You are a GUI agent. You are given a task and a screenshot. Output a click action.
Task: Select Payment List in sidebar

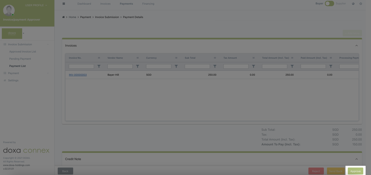[x=18, y=66]
